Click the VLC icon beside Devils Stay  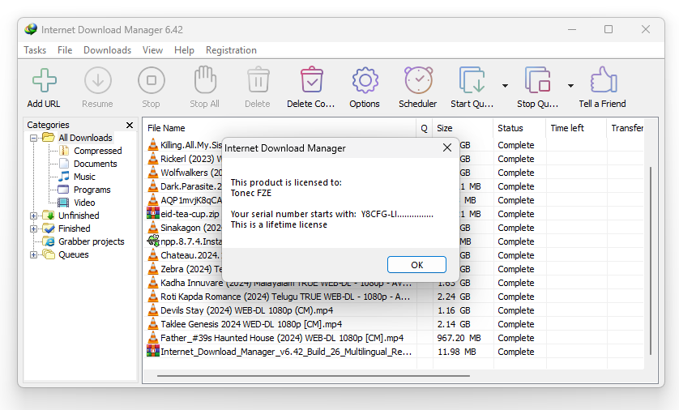pos(153,310)
